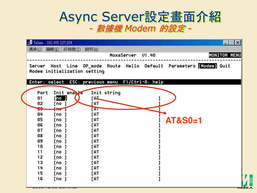
Task: Click the Init string field for port 14
Action: click(126, 168)
